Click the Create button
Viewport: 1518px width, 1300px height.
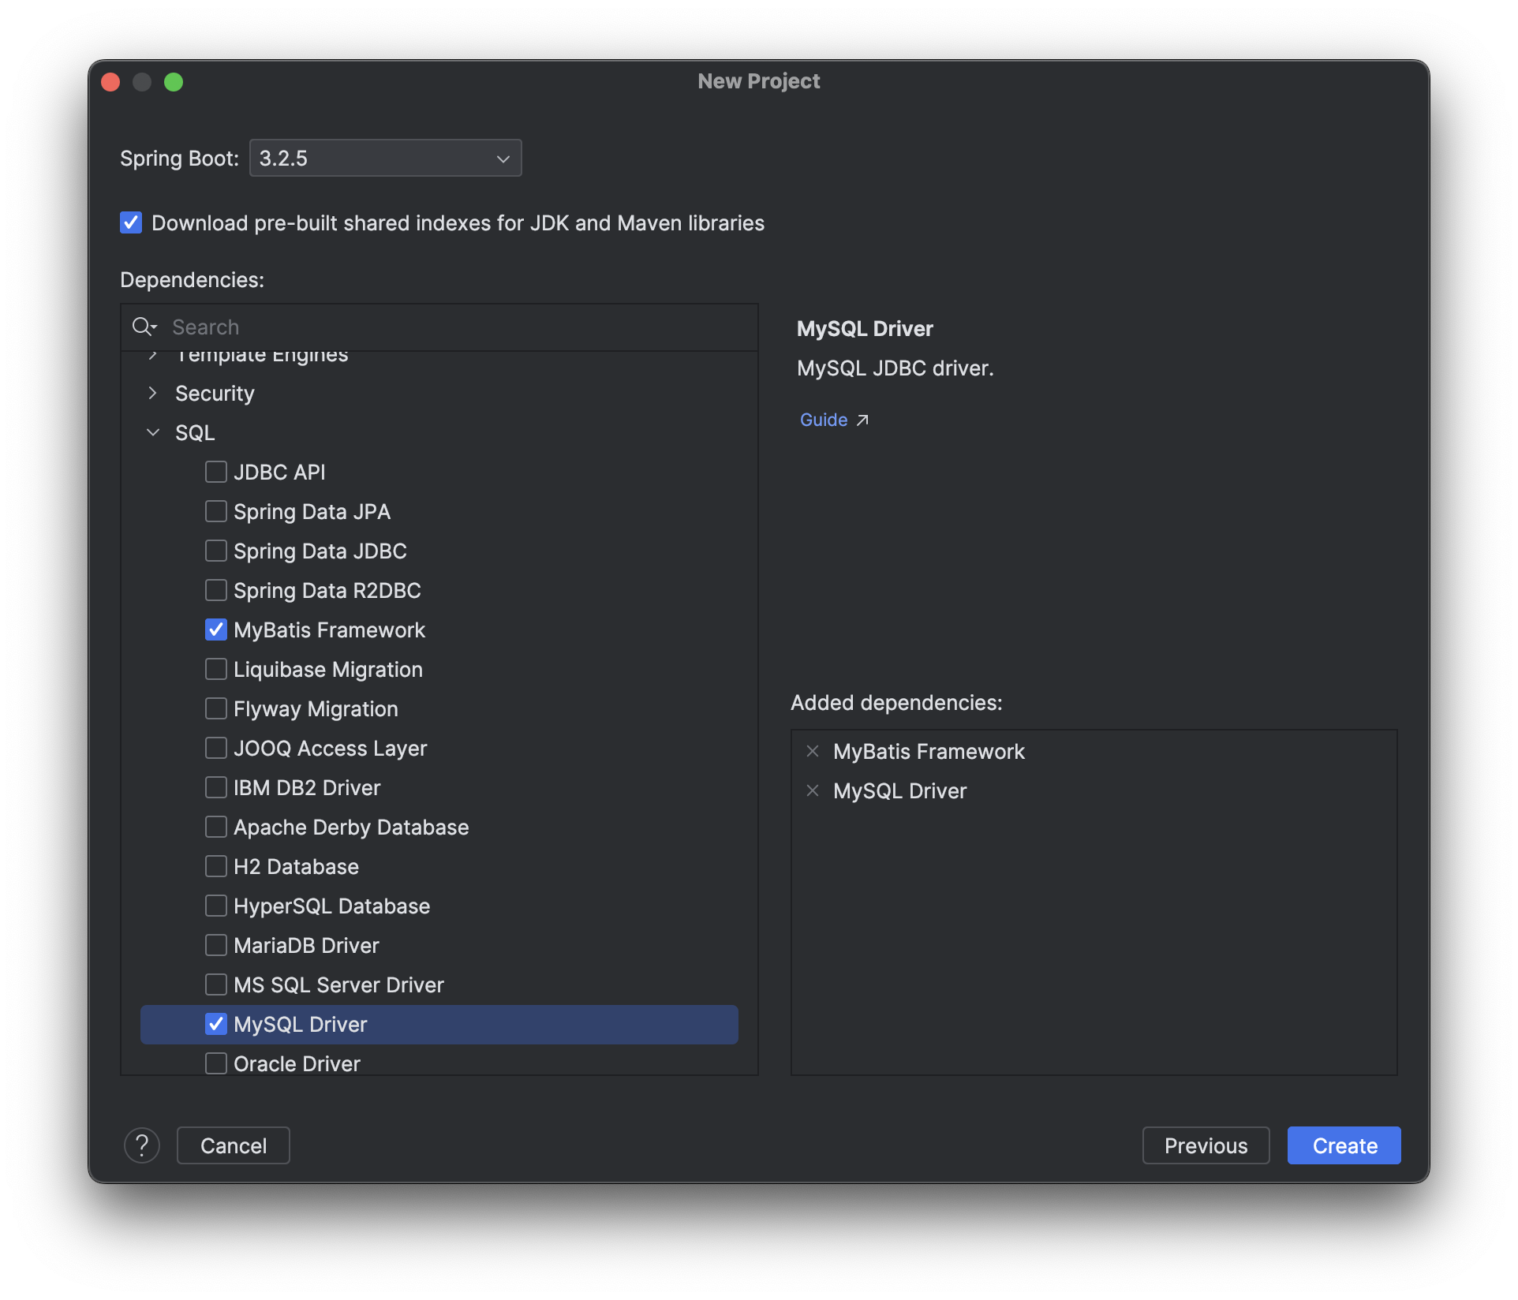(x=1344, y=1145)
